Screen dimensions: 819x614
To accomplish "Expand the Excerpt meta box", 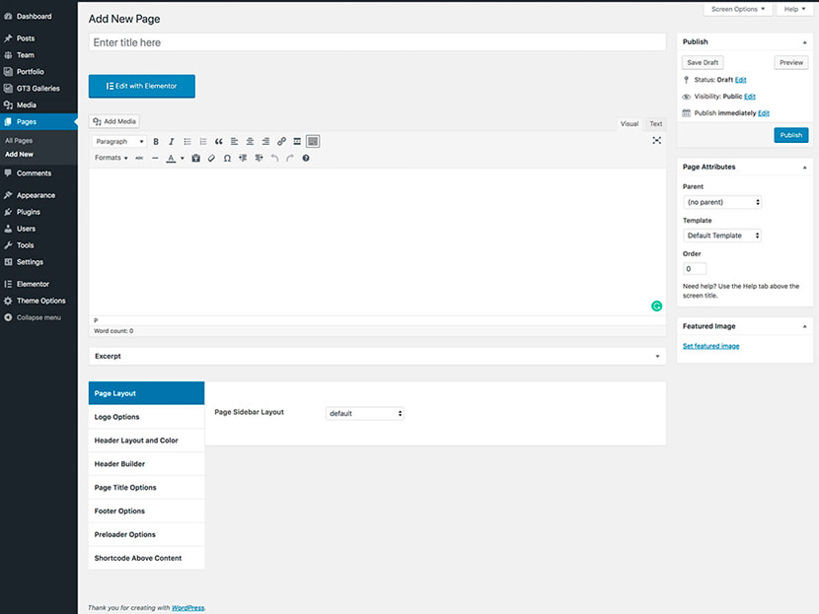I will click(x=657, y=357).
